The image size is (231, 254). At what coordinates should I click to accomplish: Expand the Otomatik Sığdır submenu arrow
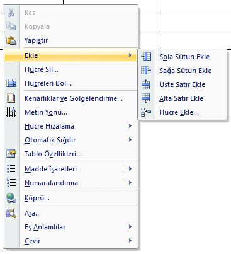[130, 140]
